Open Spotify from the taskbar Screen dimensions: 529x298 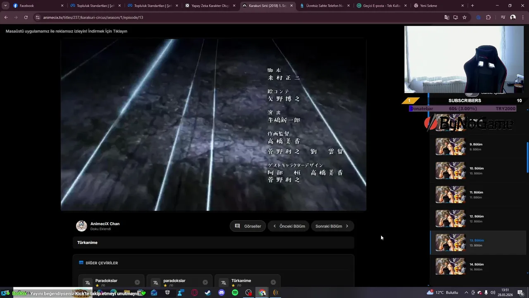[x=235, y=293]
